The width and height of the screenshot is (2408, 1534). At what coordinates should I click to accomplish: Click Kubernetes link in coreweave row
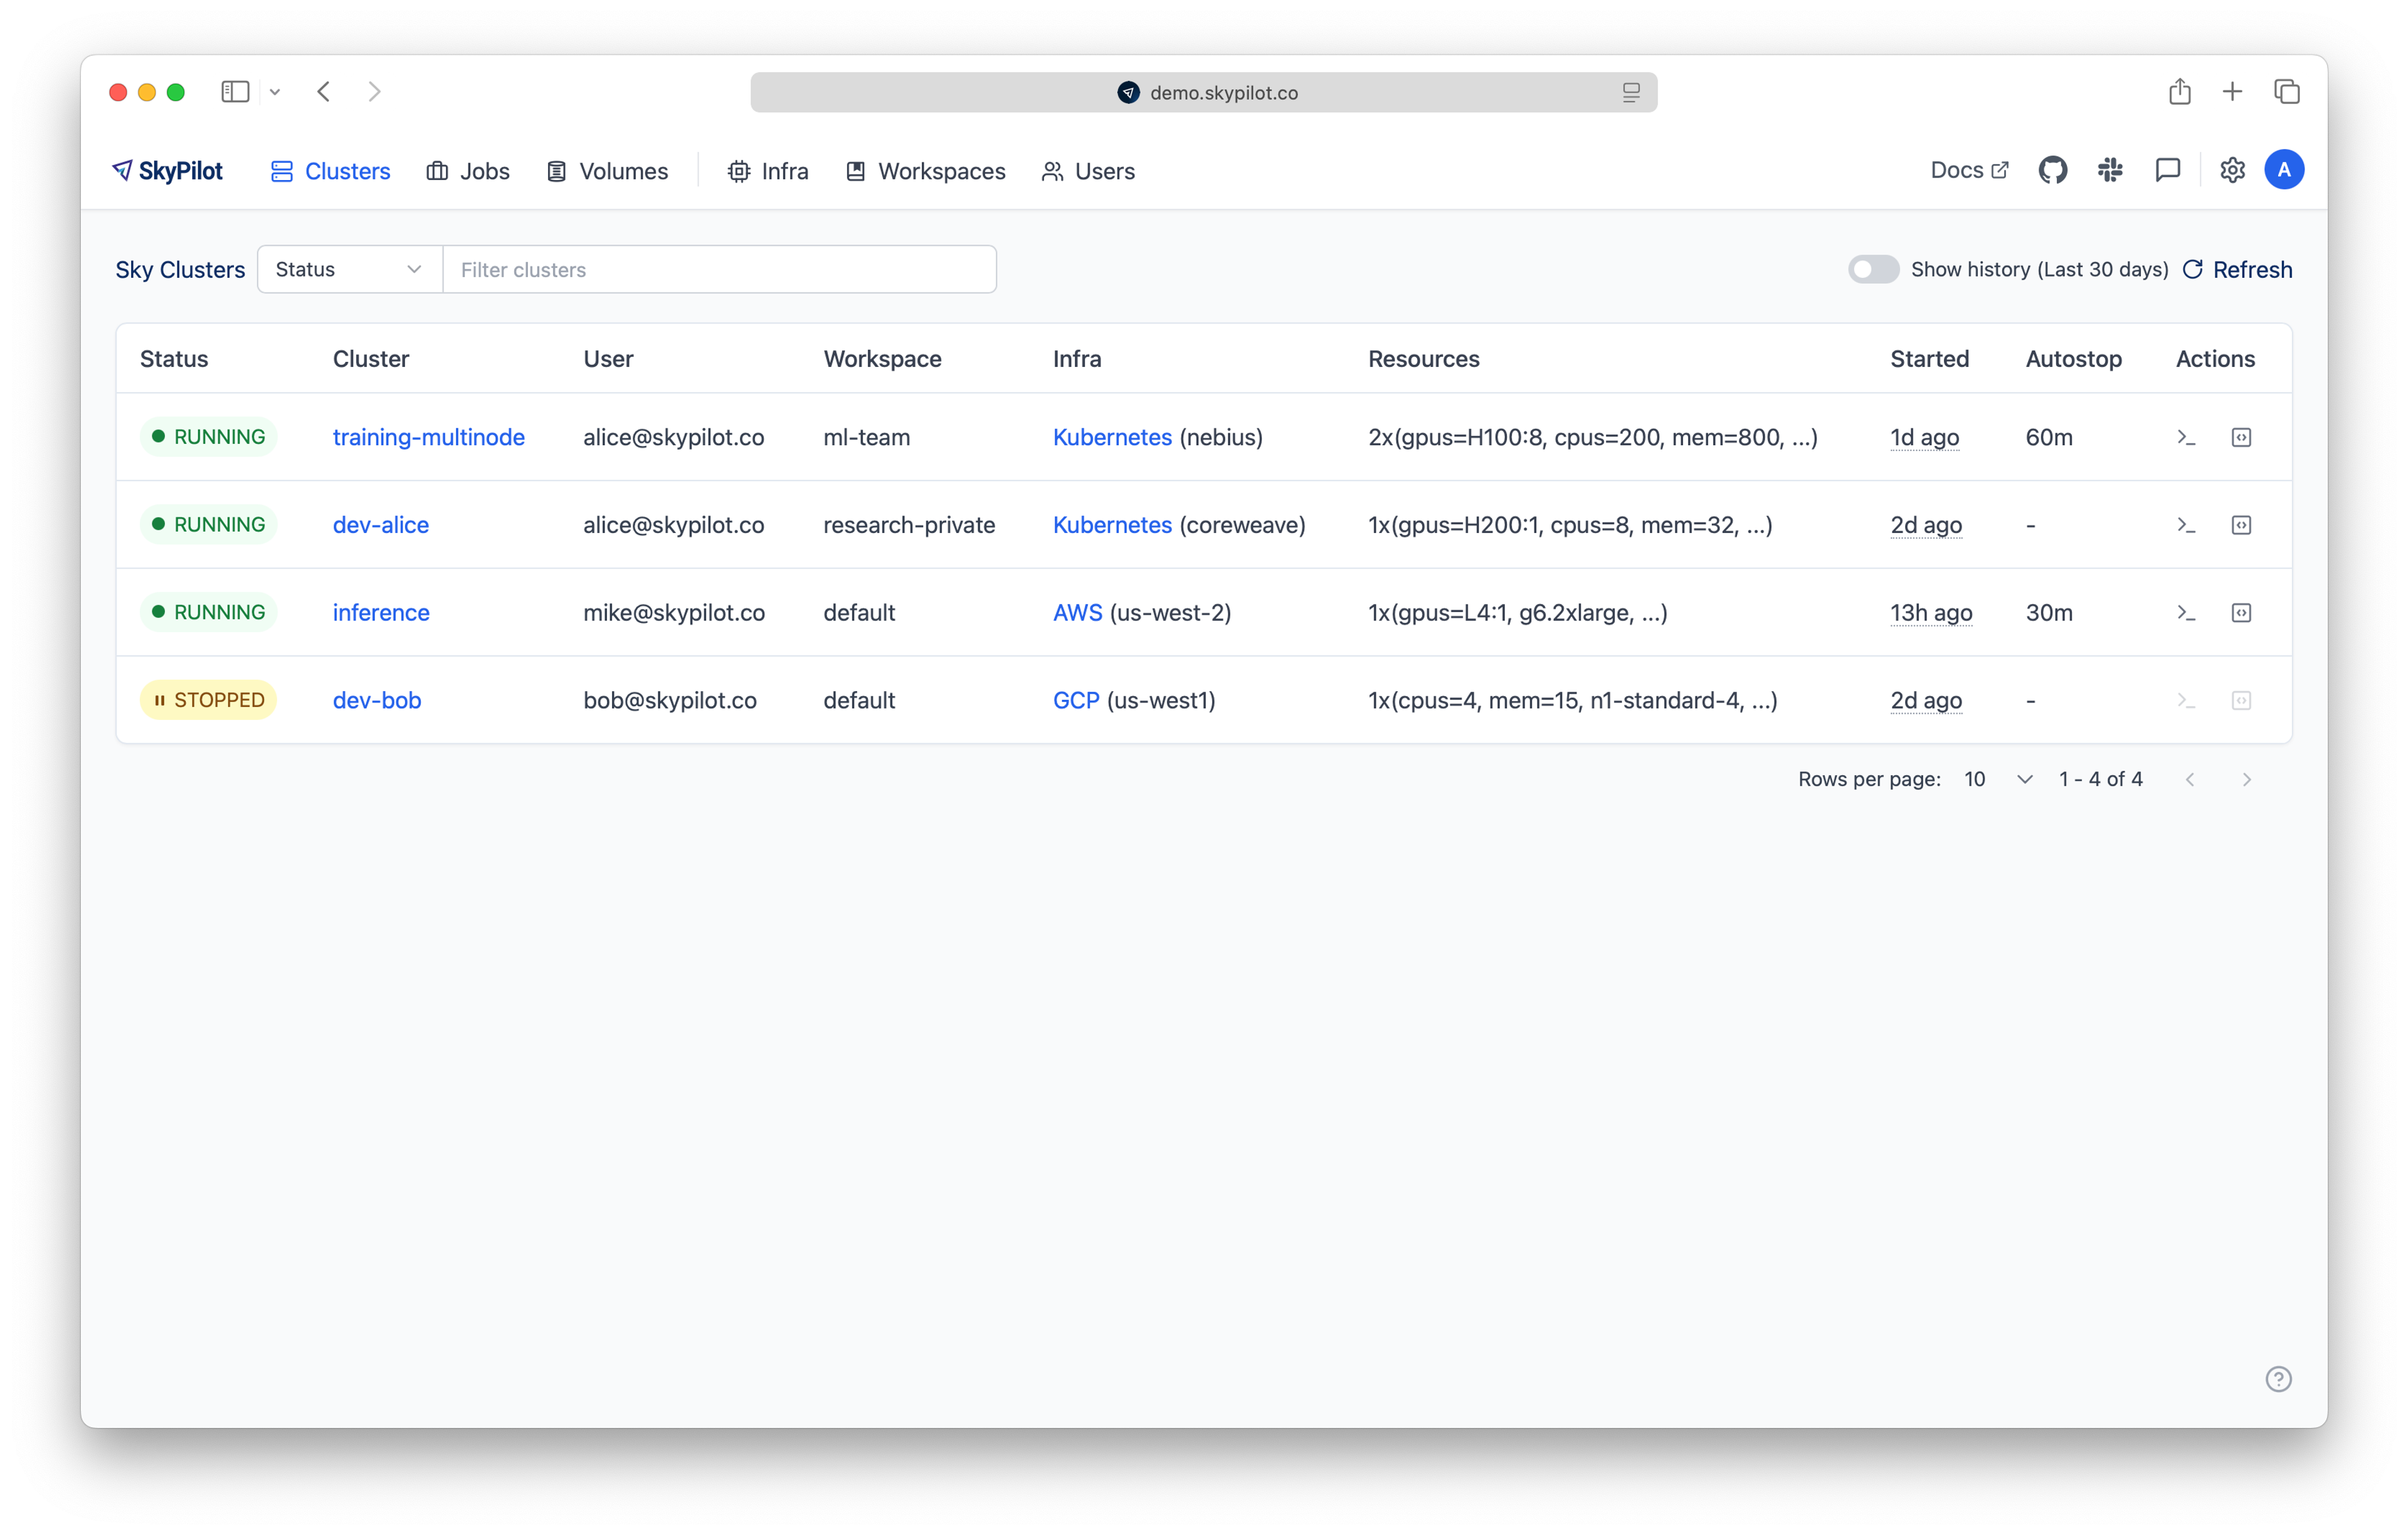[x=1112, y=525]
